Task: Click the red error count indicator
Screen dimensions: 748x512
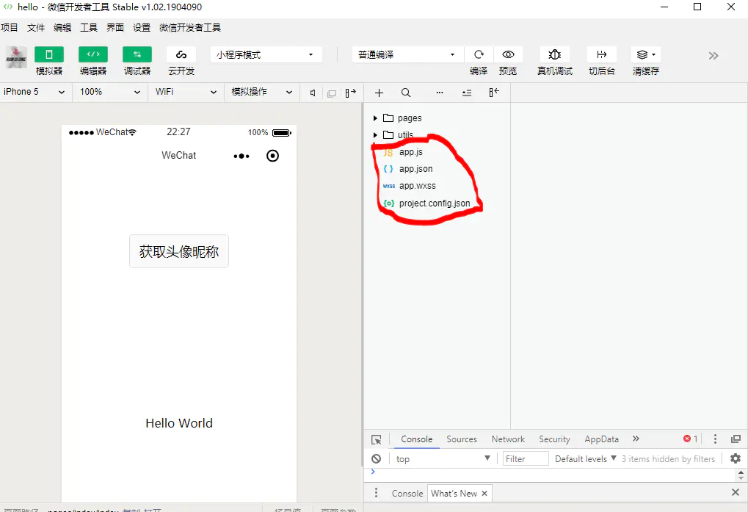Action: 690,439
